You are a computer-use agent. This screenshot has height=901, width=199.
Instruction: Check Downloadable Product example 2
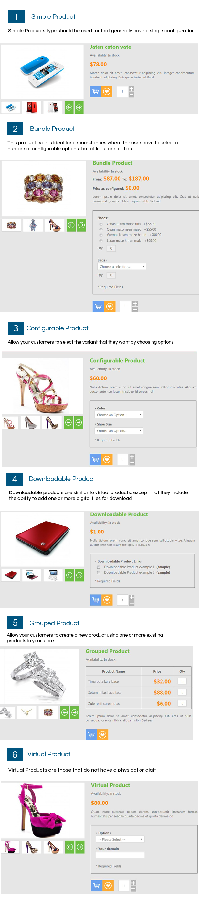(x=99, y=573)
